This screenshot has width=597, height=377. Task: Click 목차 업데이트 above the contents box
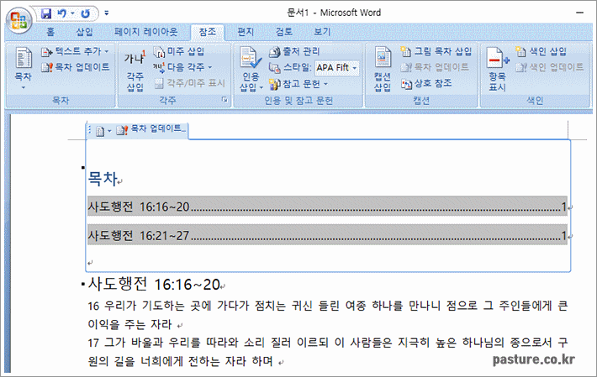tap(151, 130)
